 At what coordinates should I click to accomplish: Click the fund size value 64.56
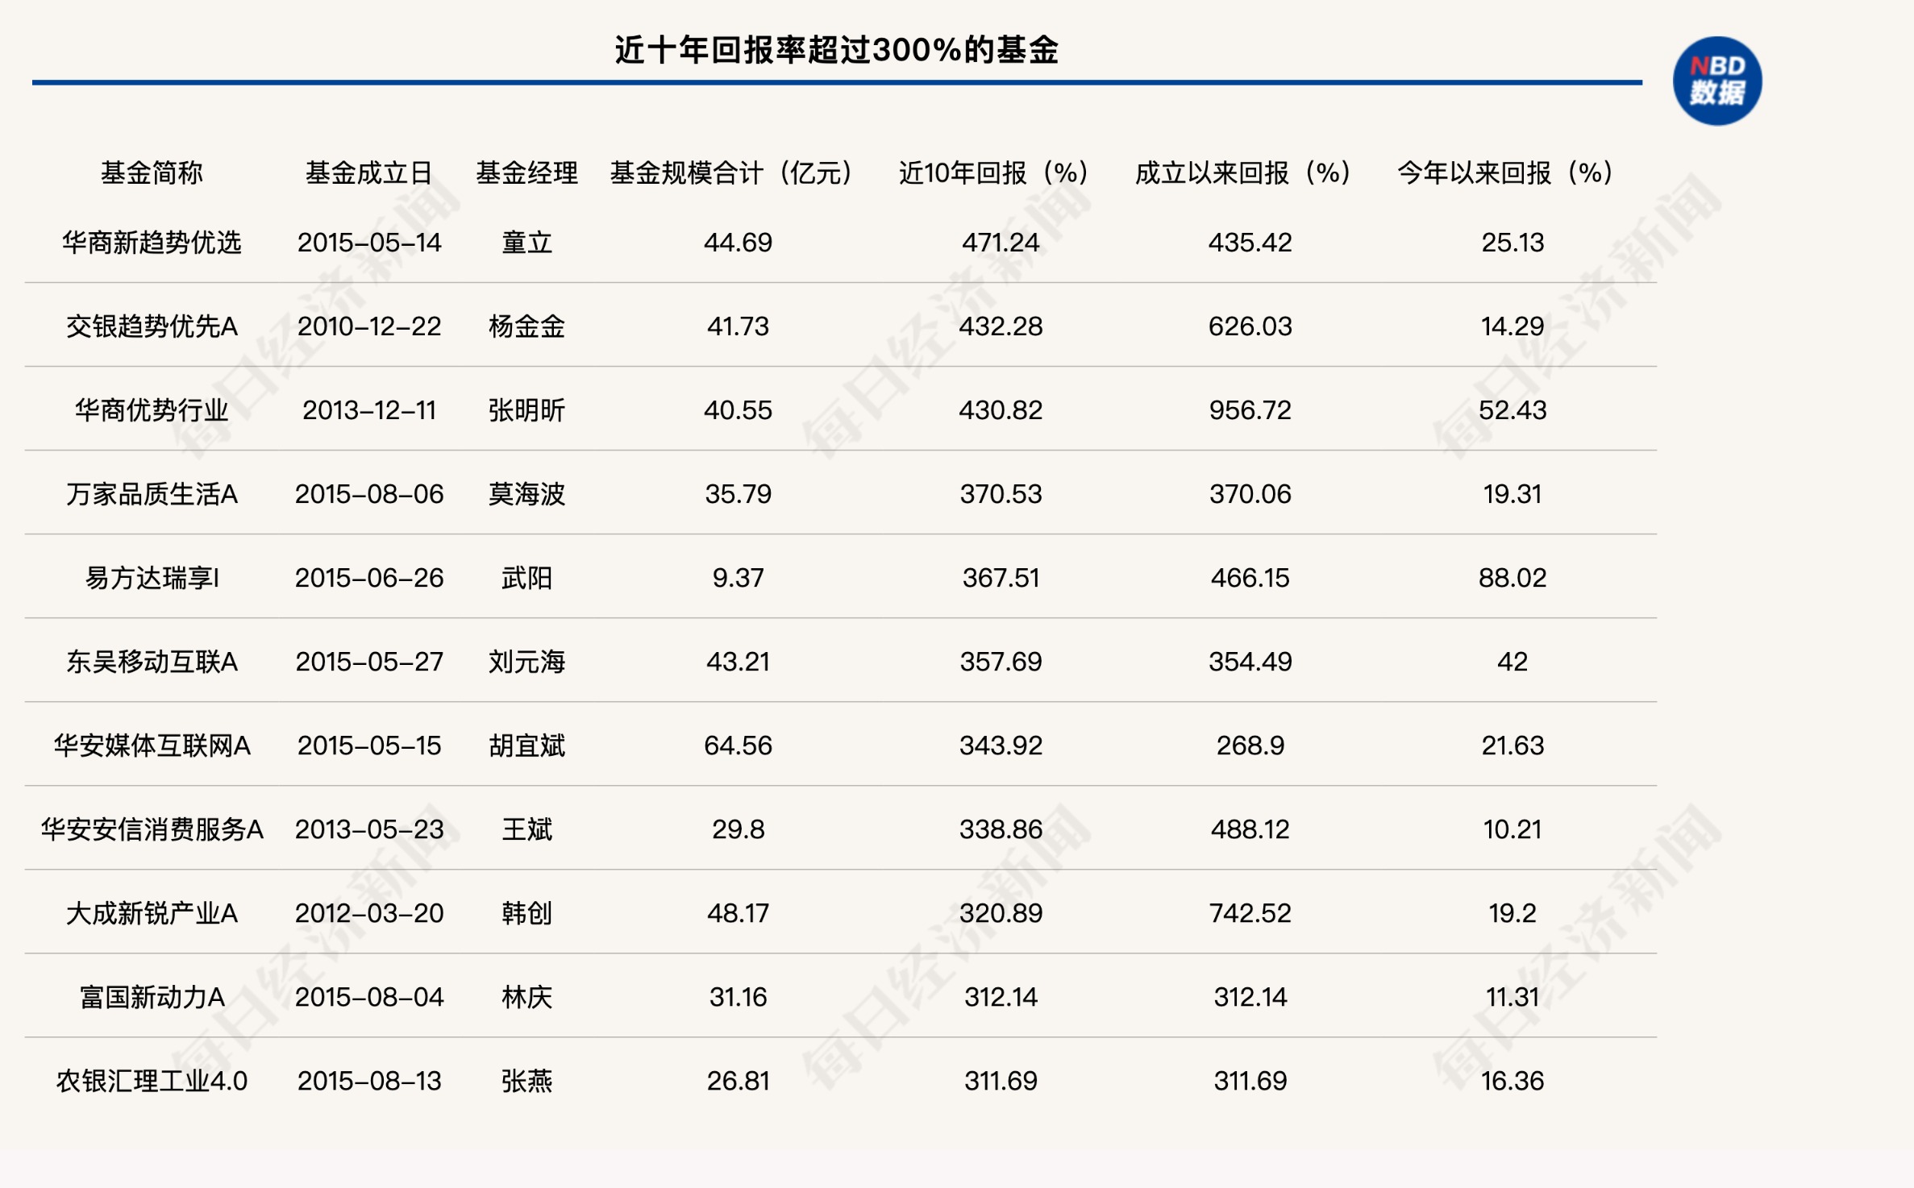click(x=738, y=746)
